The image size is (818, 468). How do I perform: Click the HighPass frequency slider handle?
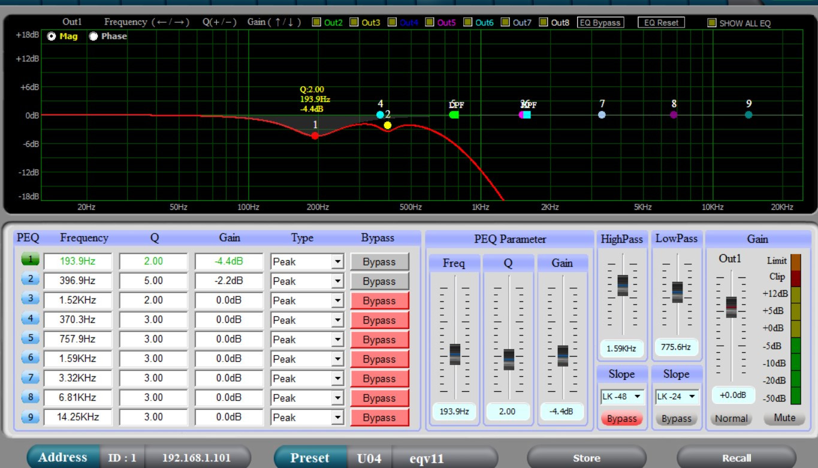pos(623,285)
